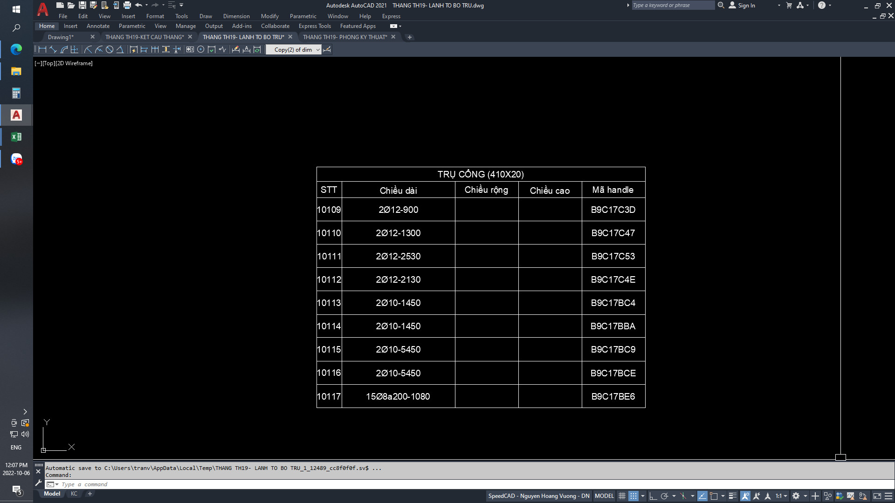
Task: Switch to the KC layout tab
Action: point(74,494)
